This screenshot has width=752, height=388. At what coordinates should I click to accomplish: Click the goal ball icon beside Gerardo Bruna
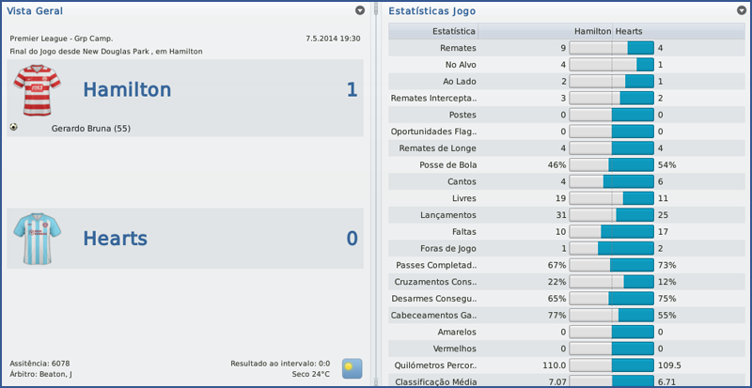coord(14,128)
